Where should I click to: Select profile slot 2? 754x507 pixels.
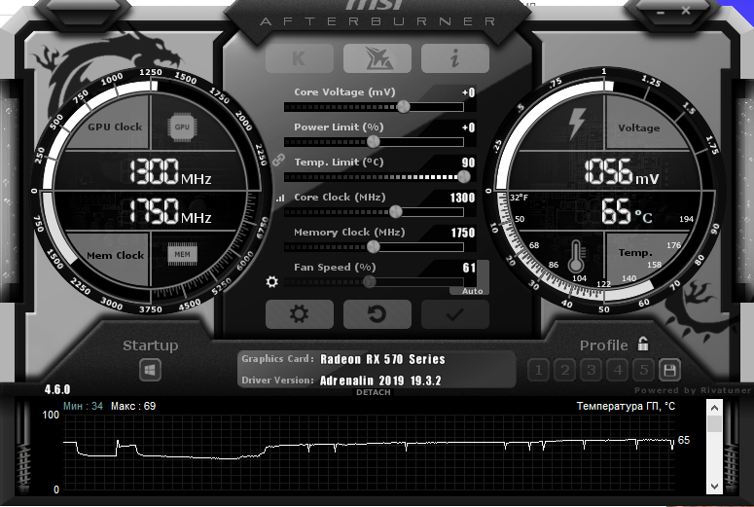[x=564, y=370]
